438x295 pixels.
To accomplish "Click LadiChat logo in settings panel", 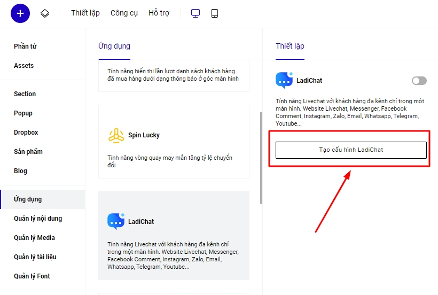I will 284,81.
